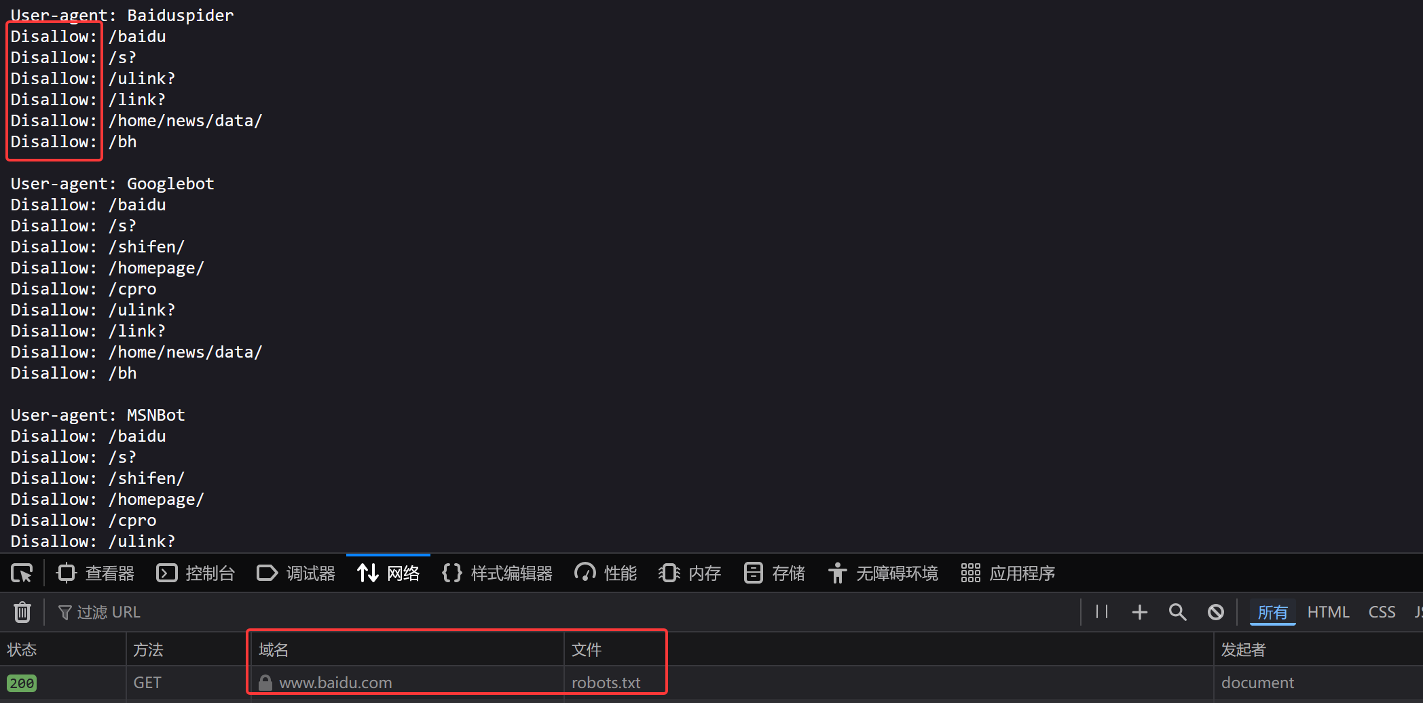1423x703 pixels.
Task: Select the 所有 filter button
Action: tap(1273, 612)
